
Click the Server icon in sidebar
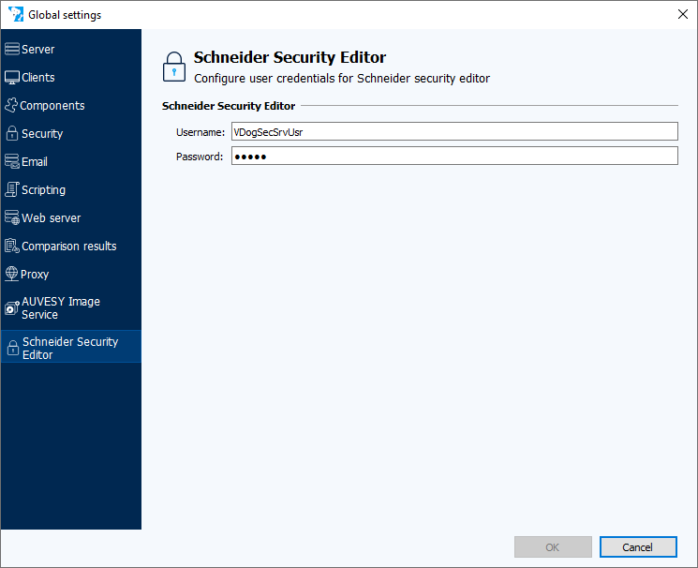[x=12, y=49]
